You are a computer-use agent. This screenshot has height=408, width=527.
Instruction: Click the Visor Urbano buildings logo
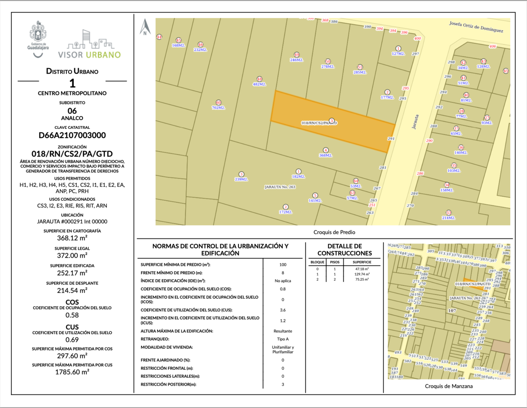click(94, 44)
